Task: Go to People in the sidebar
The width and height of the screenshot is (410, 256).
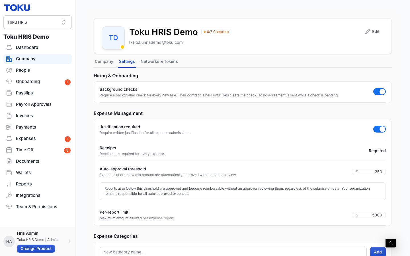Action: click(x=38, y=70)
